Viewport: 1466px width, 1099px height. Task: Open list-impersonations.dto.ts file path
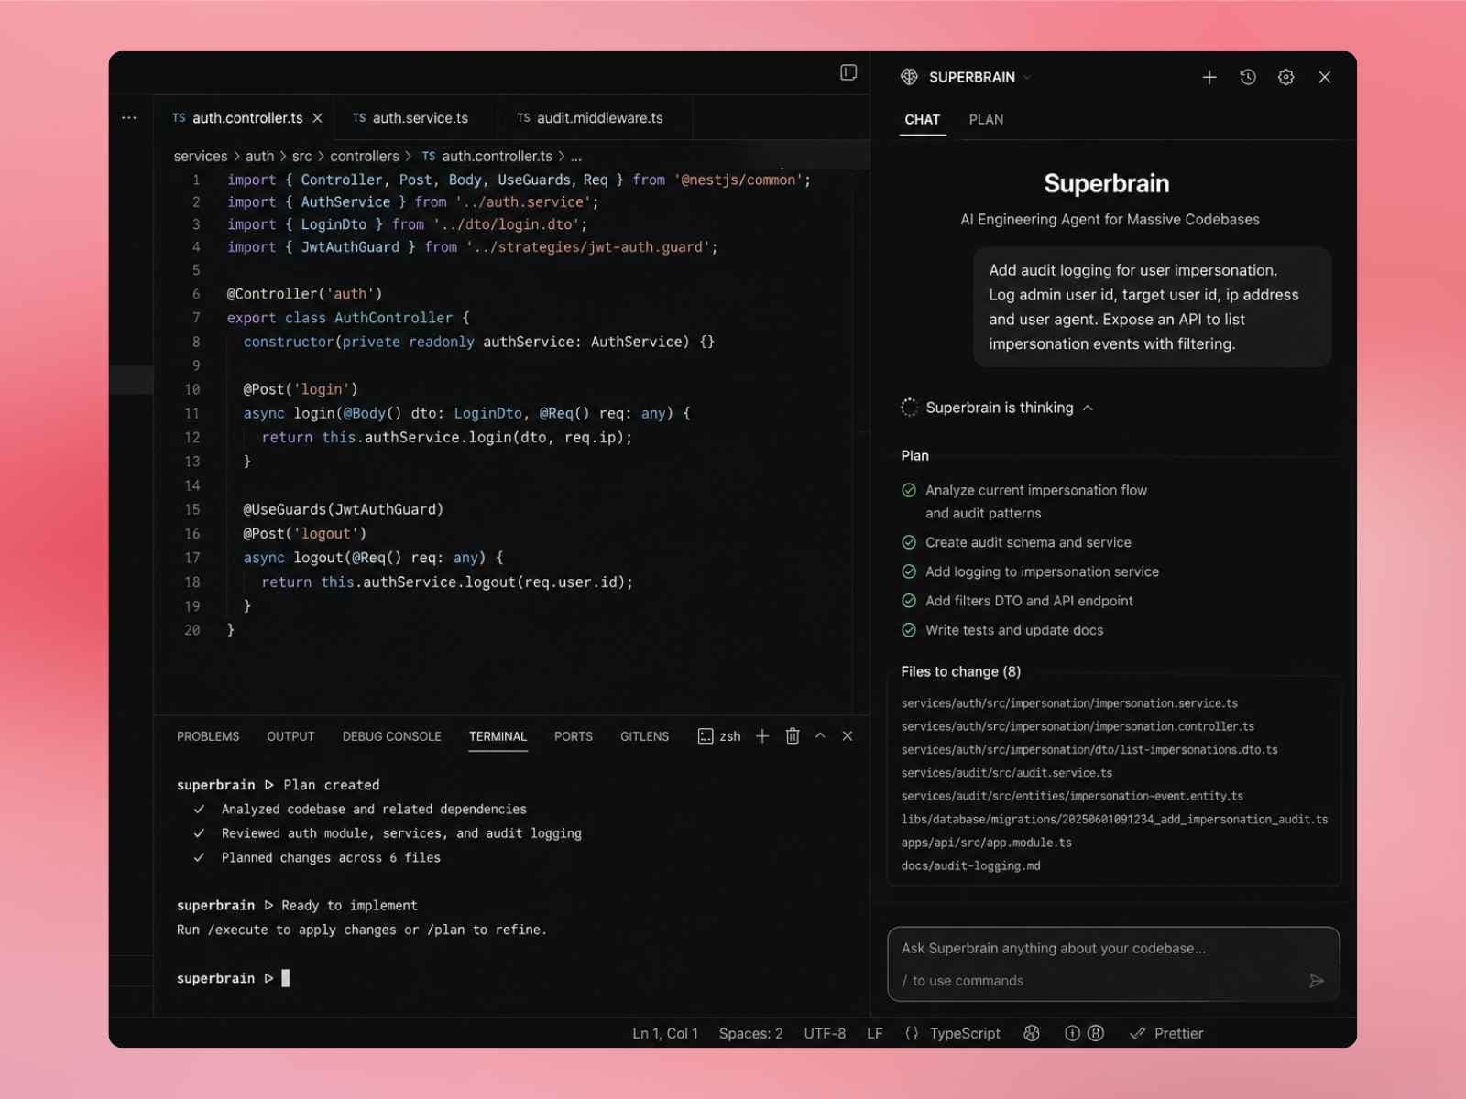[1089, 749]
